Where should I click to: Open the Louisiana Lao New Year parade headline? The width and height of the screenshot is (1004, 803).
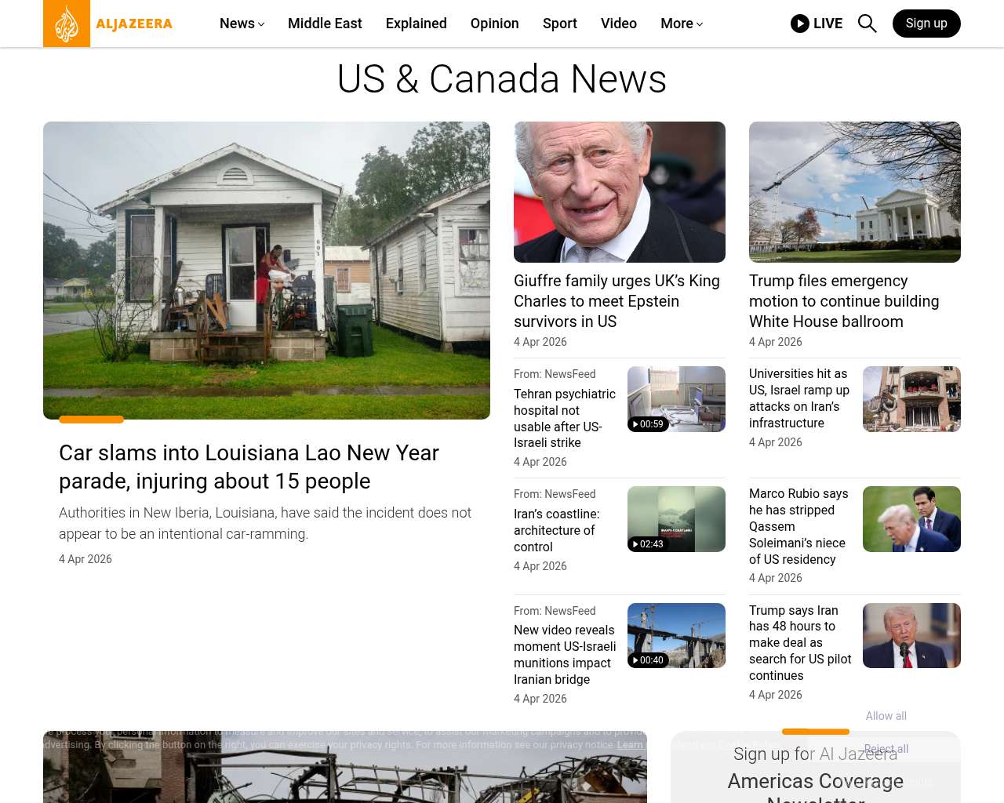[x=249, y=467]
